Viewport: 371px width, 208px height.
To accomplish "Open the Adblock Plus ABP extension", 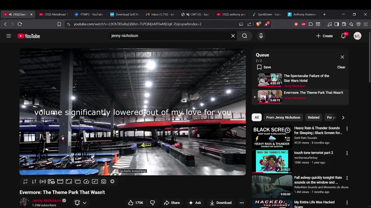I will [x=303, y=24].
